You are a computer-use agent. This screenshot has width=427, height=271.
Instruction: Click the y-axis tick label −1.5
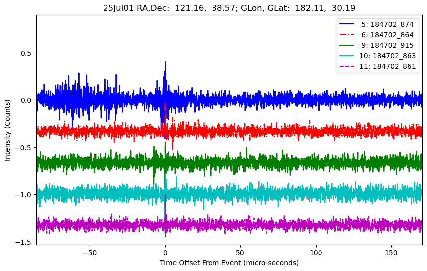pos(24,242)
